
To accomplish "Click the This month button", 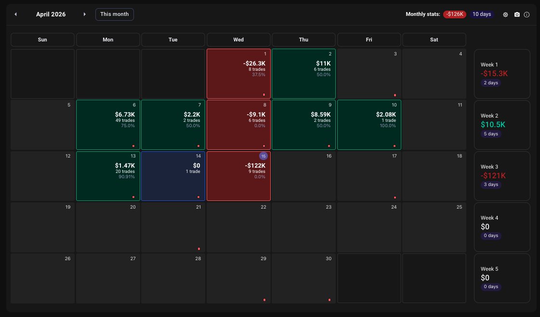I will (x=114, y=14).
